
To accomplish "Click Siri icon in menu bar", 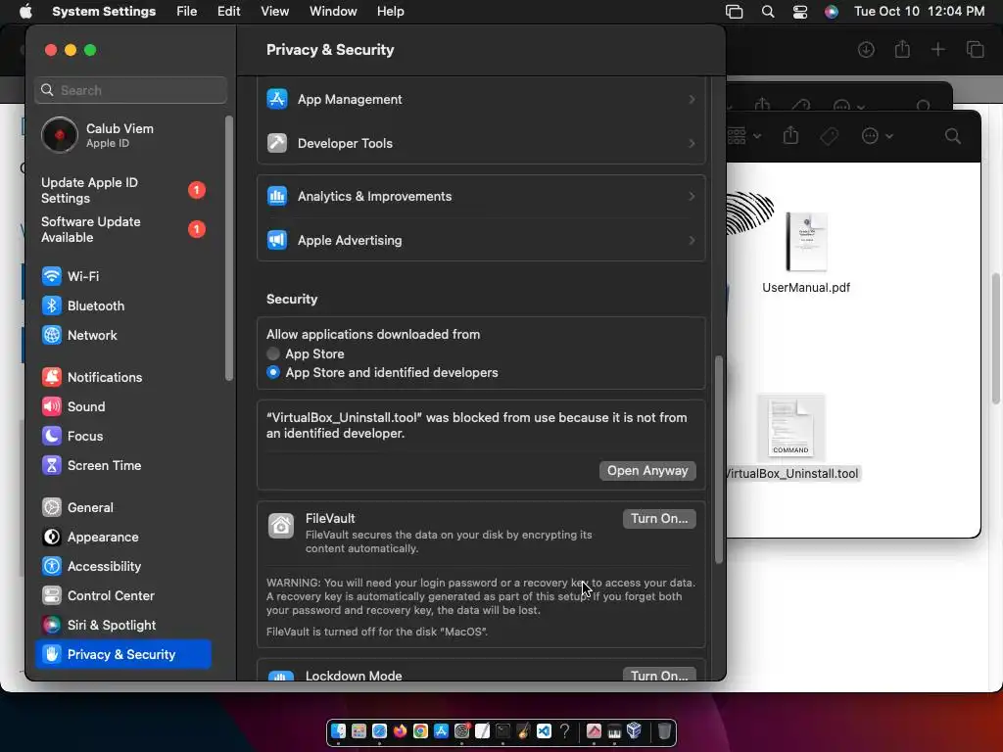I will tap(831, 12).
